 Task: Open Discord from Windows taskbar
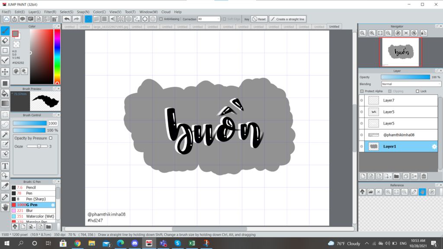click(x=135, y=243)
